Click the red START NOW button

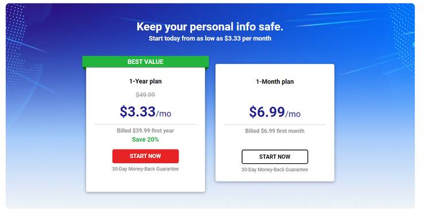click(x=145, y=156)
